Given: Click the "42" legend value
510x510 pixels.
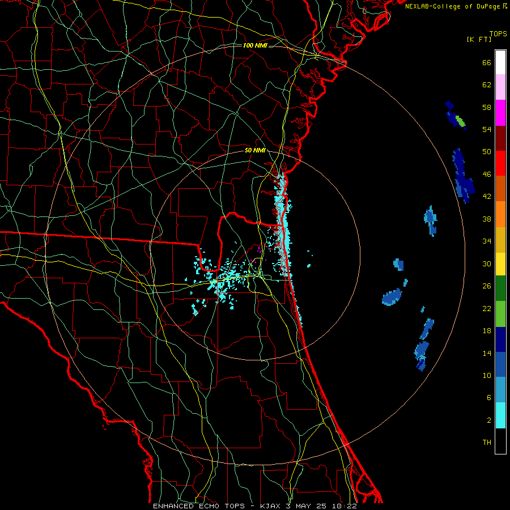Looking at the screenshot, I should pyautogui.click(x=487, y=197).
